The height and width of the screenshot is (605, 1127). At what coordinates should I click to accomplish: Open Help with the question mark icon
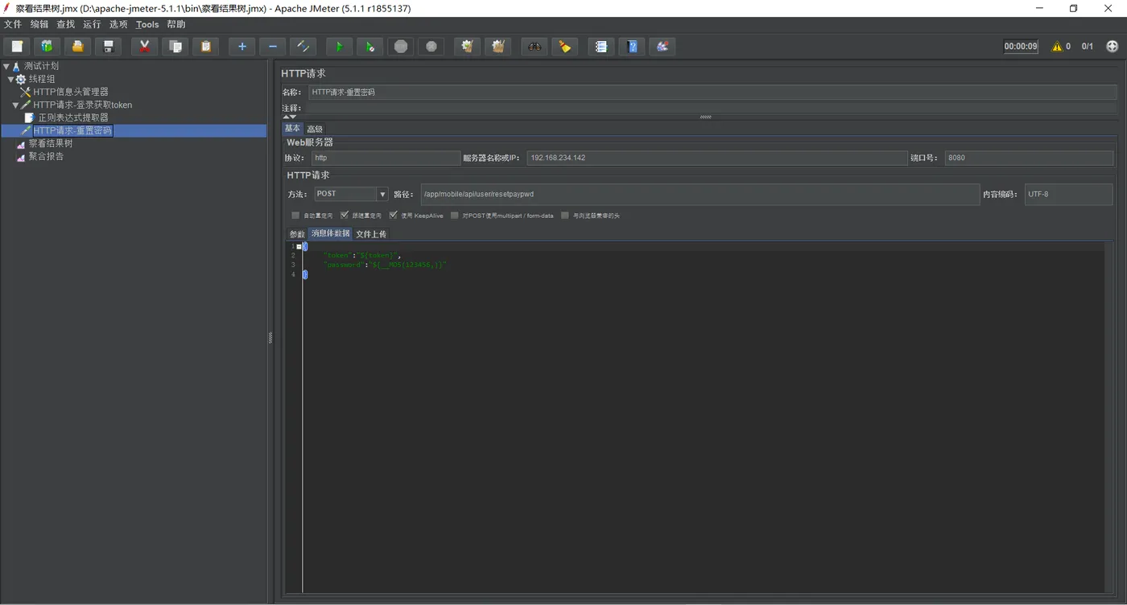pyautogui.click(x=631, y=47)
